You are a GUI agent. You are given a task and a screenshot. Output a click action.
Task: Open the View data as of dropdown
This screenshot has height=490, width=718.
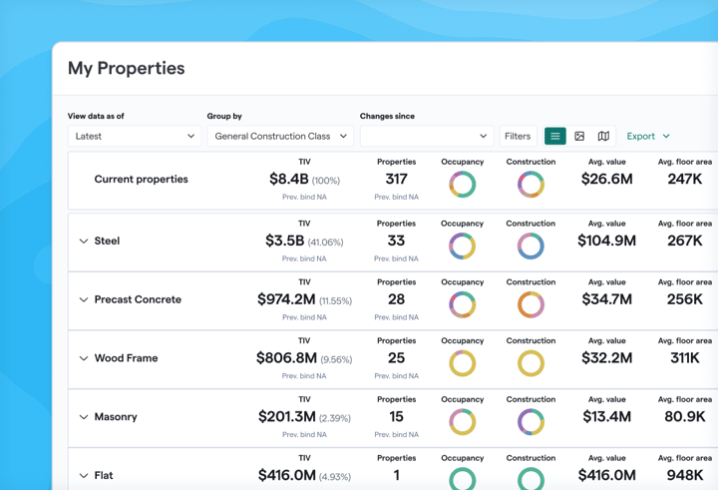[x=134, y=136]
